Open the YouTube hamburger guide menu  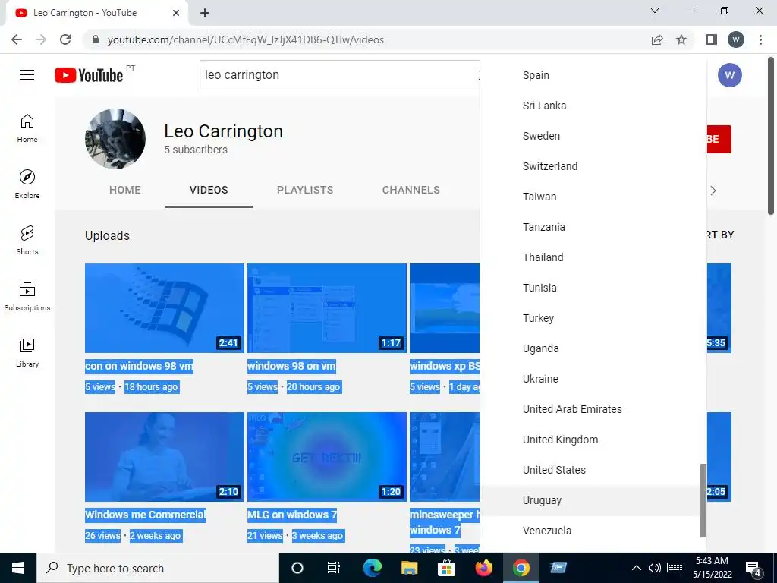point(27,75)
